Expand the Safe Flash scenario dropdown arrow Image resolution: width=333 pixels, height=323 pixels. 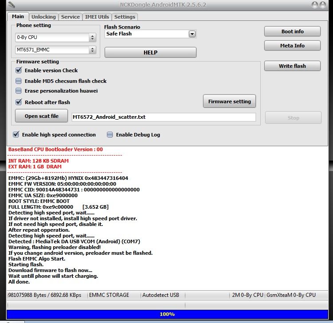(x=192, y=34)
